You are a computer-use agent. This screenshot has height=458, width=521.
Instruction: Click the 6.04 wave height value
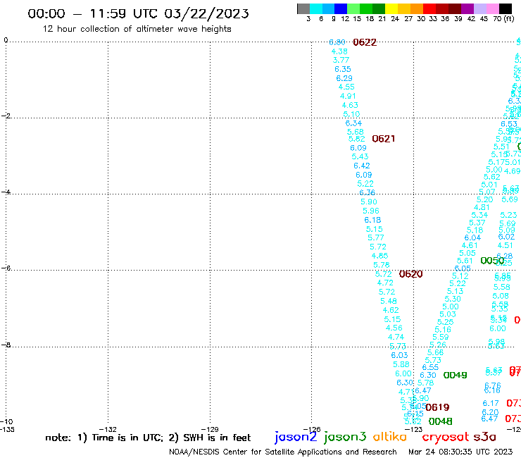[472, 238]
